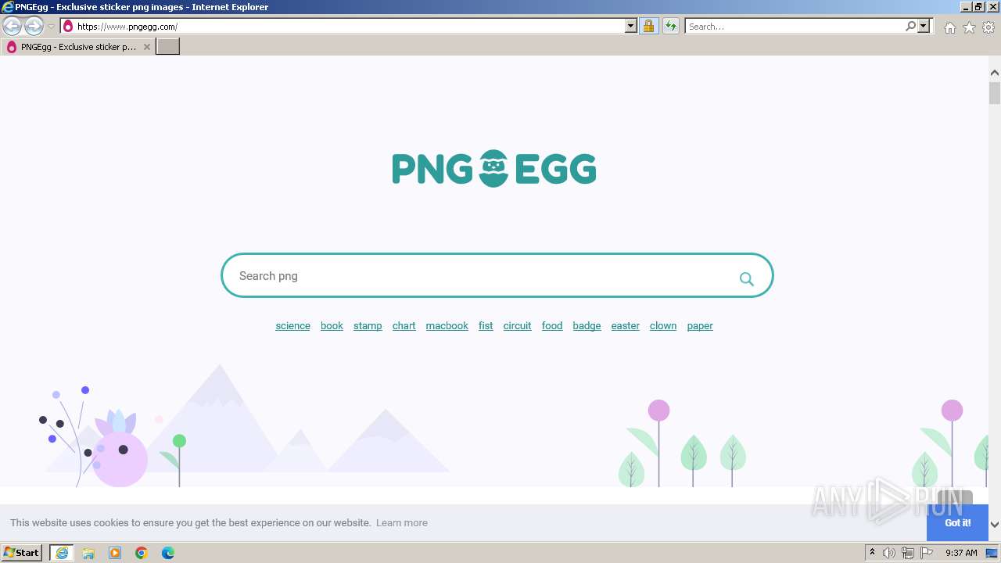Click the browser search magnifier icon
Viewport: 1001px width, 563px height.
(910, 27)
